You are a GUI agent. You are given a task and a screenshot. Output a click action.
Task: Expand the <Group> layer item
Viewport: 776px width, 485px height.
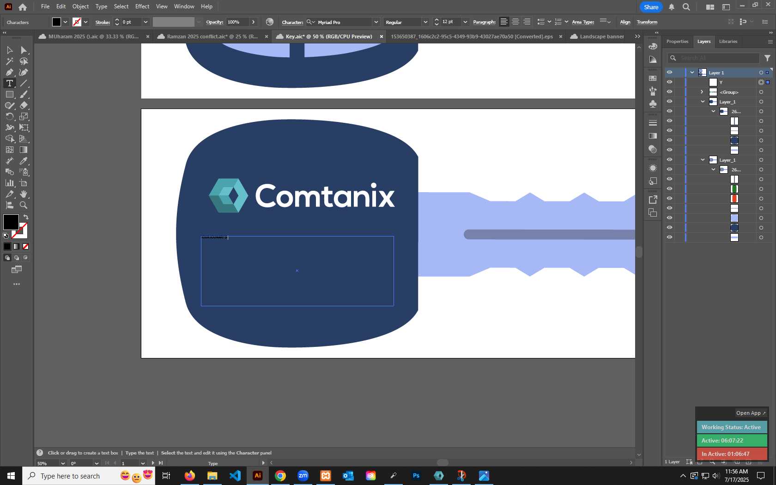point(702,92)
